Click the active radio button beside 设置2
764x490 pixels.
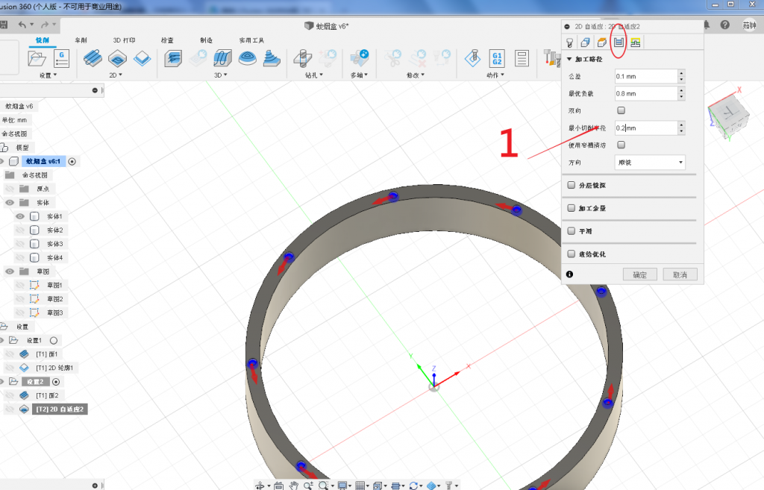point(56,382)
